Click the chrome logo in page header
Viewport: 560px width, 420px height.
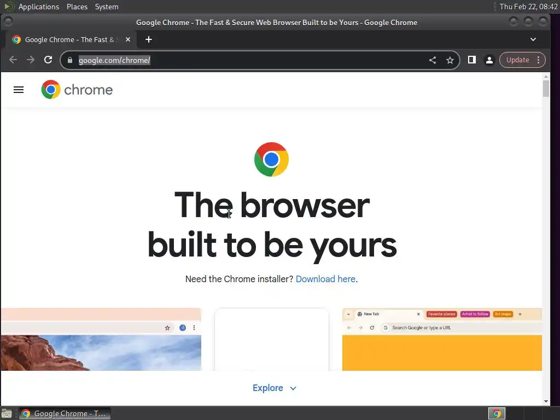[x=77, y=90]
